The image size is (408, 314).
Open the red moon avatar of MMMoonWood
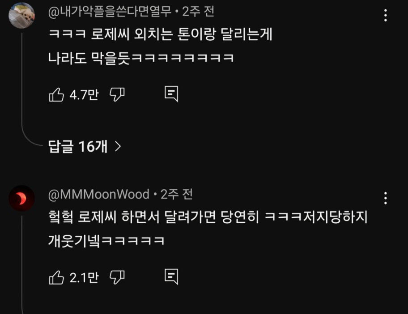coord(21,198)
